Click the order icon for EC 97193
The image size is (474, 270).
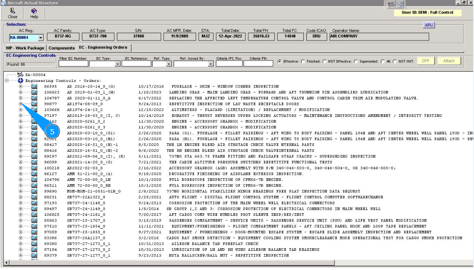pos(34,203)
